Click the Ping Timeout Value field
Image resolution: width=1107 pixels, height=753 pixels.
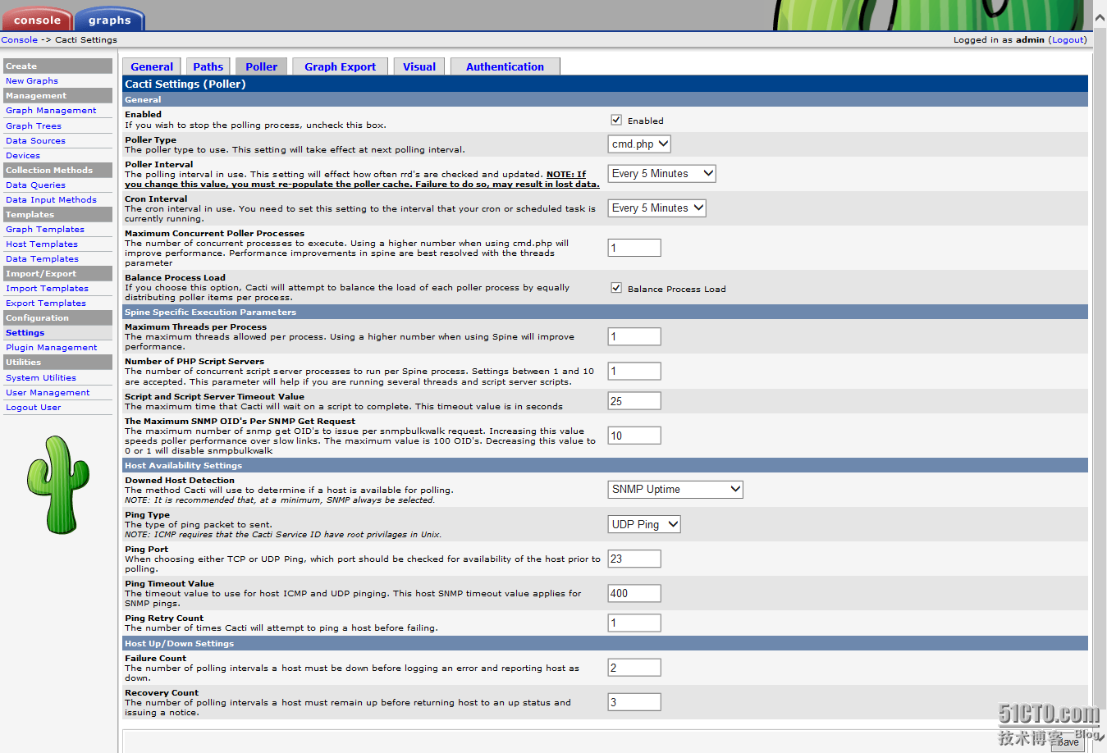point(634,593)
